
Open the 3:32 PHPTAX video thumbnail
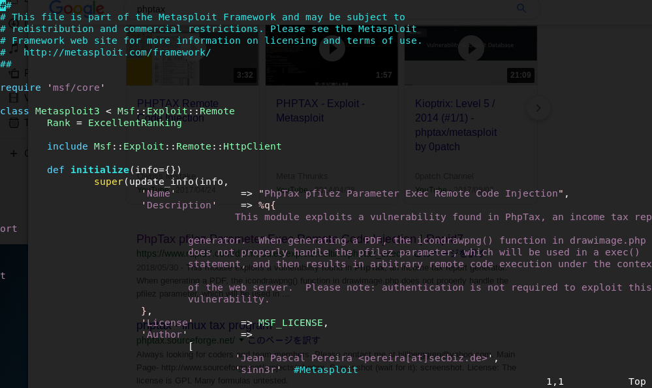pos(193,56)
